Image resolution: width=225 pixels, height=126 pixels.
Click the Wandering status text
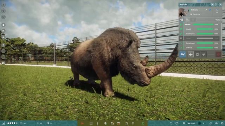tap(196, 14)
